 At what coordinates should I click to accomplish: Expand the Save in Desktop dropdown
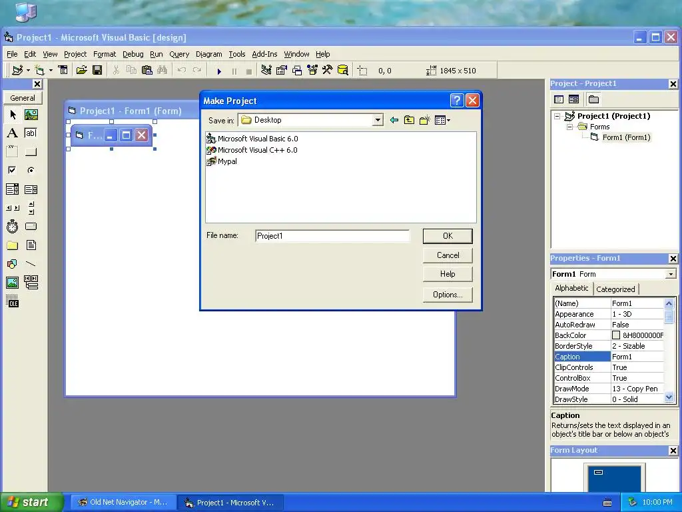tap(378, 120)
